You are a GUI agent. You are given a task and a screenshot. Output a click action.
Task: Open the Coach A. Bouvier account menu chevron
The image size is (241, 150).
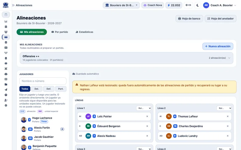coord(235,5)
